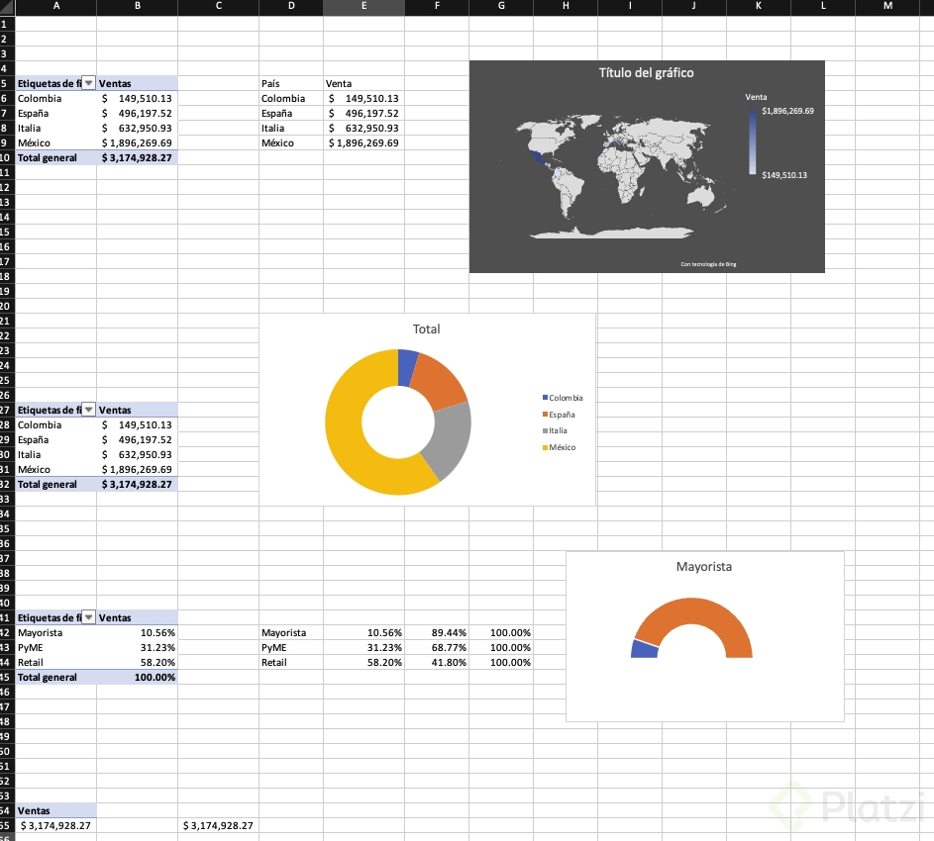Viewport: 934px width, 841px height.
Task: Select the gray Italia doughnut slice
Action: click(450, 438)
